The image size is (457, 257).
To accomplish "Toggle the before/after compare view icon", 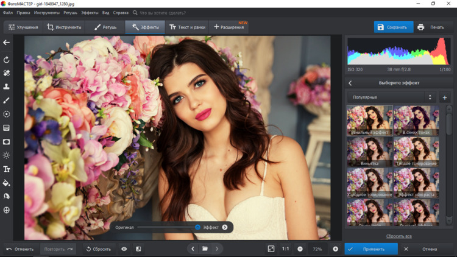I will pos(138,249).
